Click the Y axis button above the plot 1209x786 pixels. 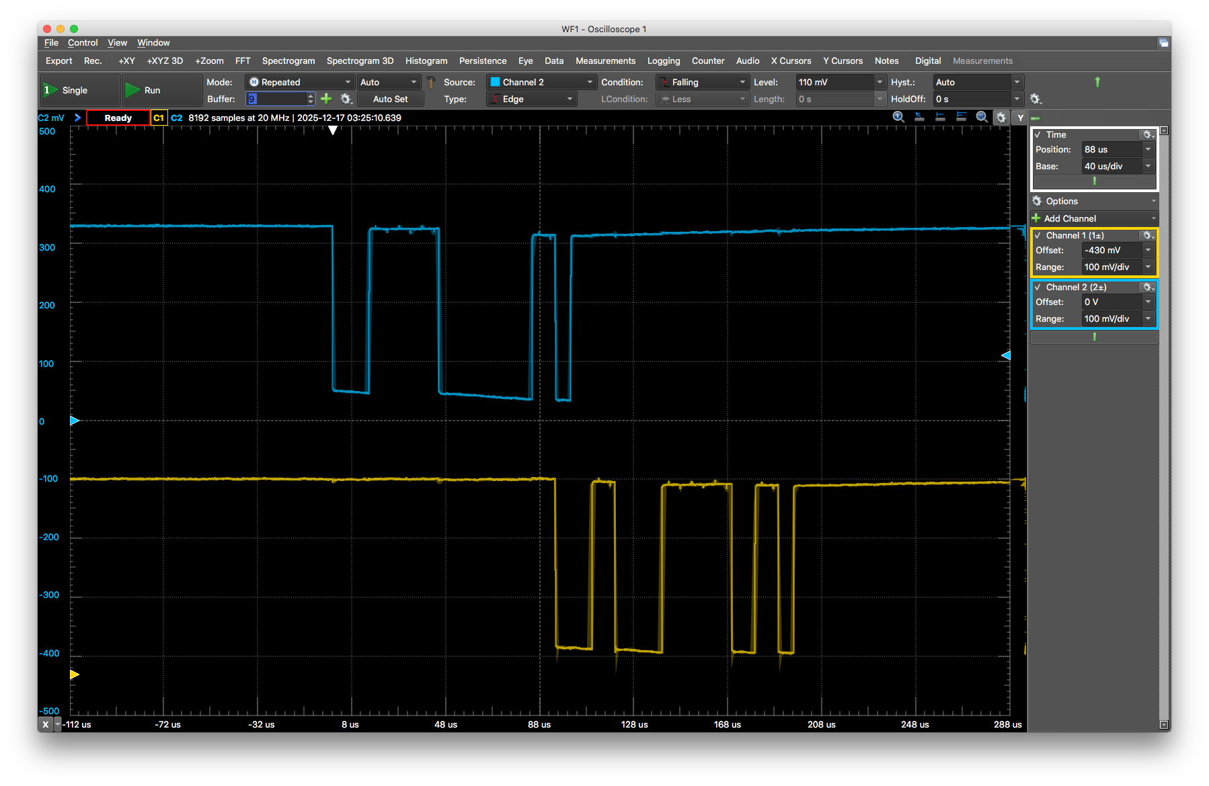click(x=1020, y=118)
